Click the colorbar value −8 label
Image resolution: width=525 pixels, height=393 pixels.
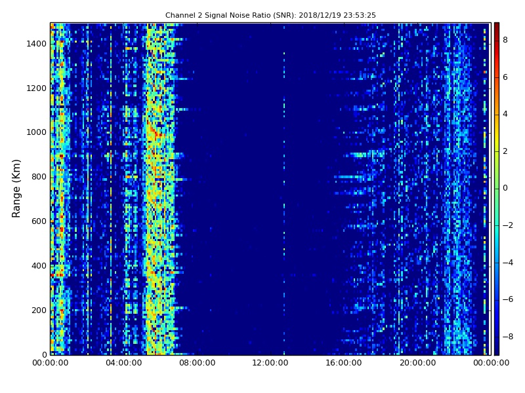(x=508, y=337)
